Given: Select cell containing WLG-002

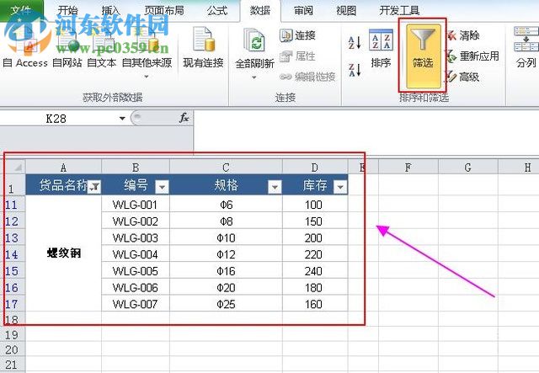Looking at the screenshot, I should coord(136,221).
